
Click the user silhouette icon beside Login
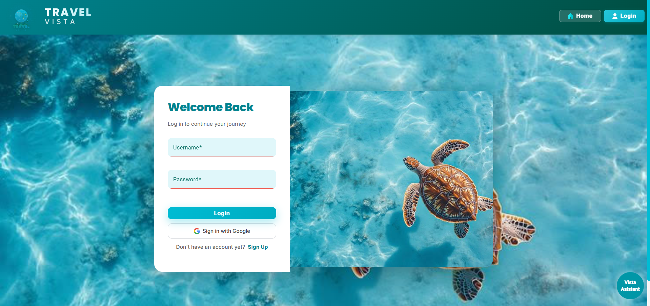click(615, 16)
